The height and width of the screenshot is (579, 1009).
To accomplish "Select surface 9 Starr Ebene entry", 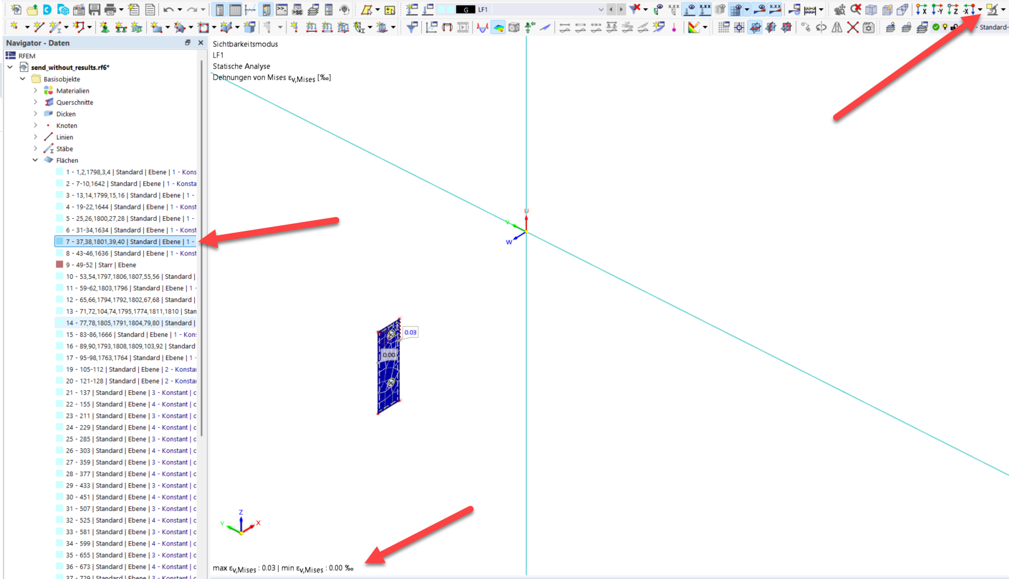I will tap(101, 265).
